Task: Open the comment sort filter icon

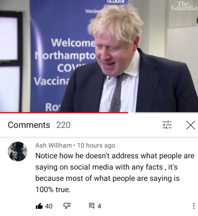Action: (x=167, y=125)
